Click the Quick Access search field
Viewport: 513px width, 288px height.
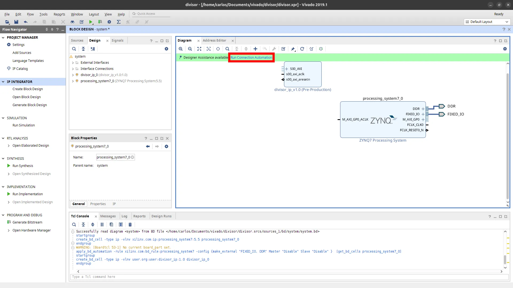click(151, 14)
